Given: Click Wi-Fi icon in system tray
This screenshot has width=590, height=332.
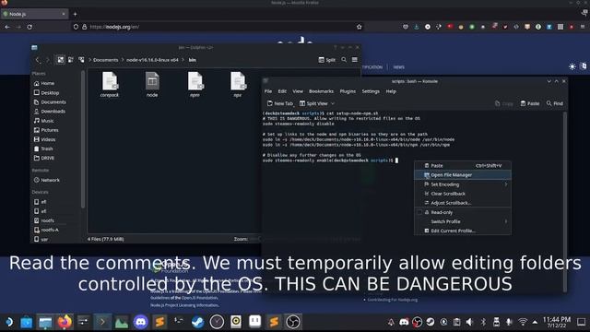Looking at the screenshot, I should [523, 322].
